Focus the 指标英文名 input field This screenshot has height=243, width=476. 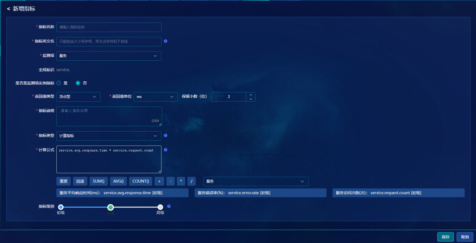pyautogui.click(x=109, y=41)
